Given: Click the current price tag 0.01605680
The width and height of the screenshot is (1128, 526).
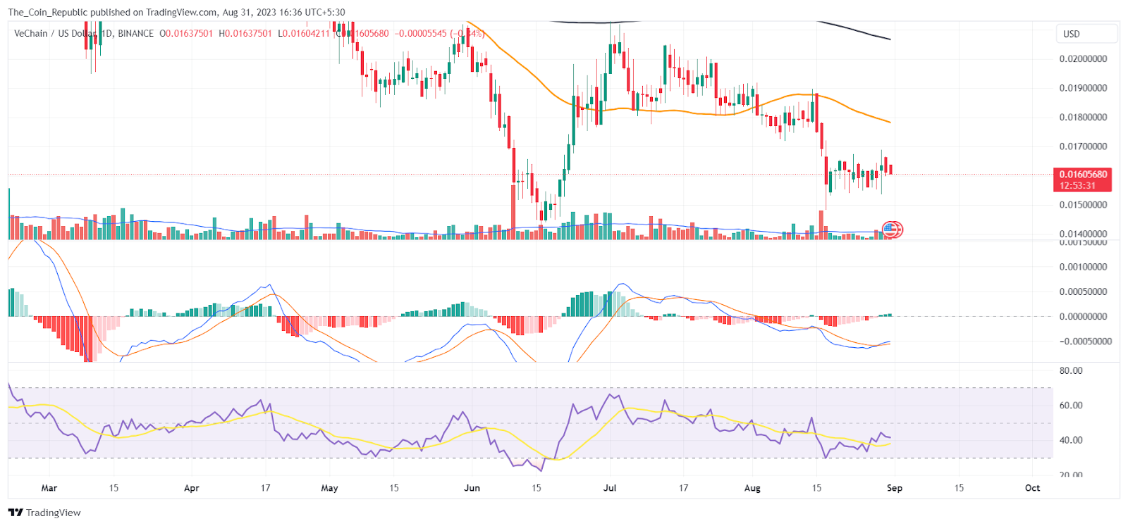Looking at the screenshot, I should (1083, 174).
